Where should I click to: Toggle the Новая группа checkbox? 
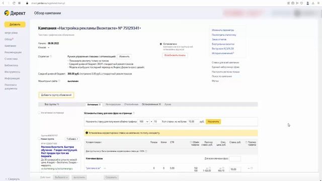tap(39, 139)
